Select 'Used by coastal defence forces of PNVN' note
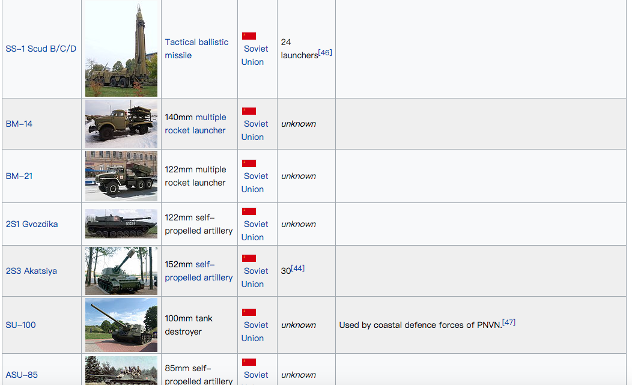 click(421, 325)
